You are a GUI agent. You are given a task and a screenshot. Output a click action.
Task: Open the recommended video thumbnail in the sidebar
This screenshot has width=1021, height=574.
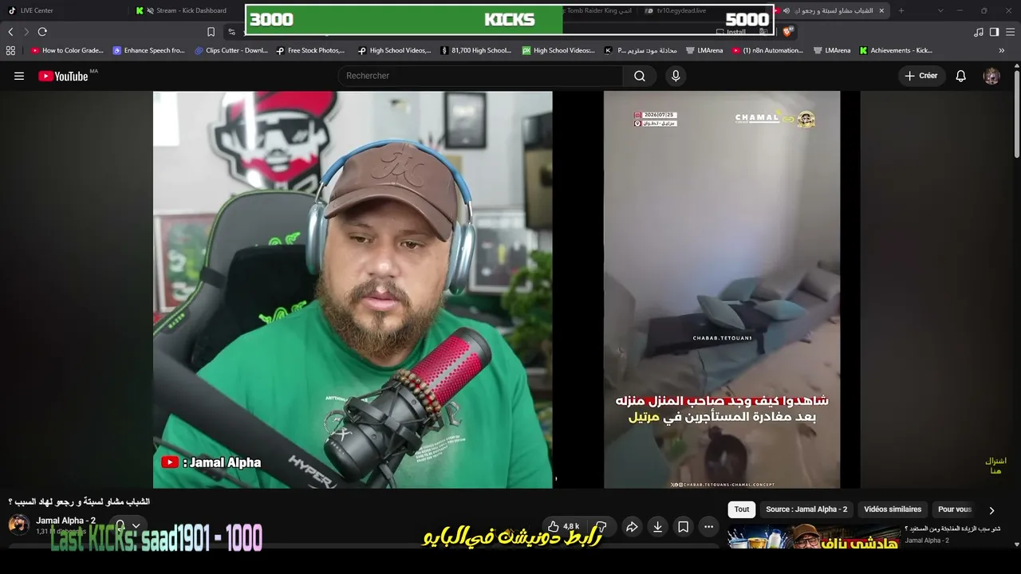[x=814, y=536]
